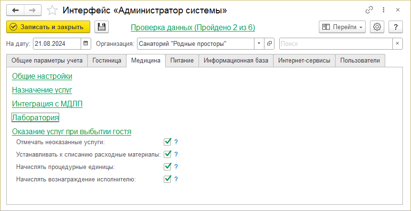Viewport: 411px width, 211px height.
Task: Toggle "Начислять процедурные единицы" checkbox
Action: pos(168,167)
